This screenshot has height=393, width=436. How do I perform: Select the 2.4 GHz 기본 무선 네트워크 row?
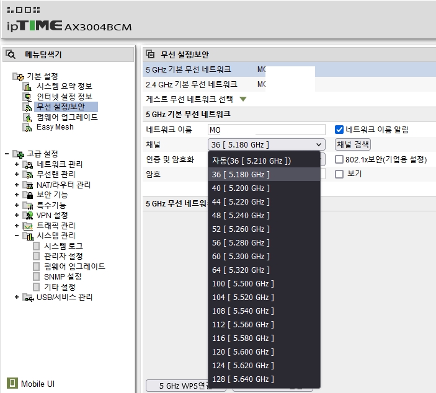coord(289,84)
